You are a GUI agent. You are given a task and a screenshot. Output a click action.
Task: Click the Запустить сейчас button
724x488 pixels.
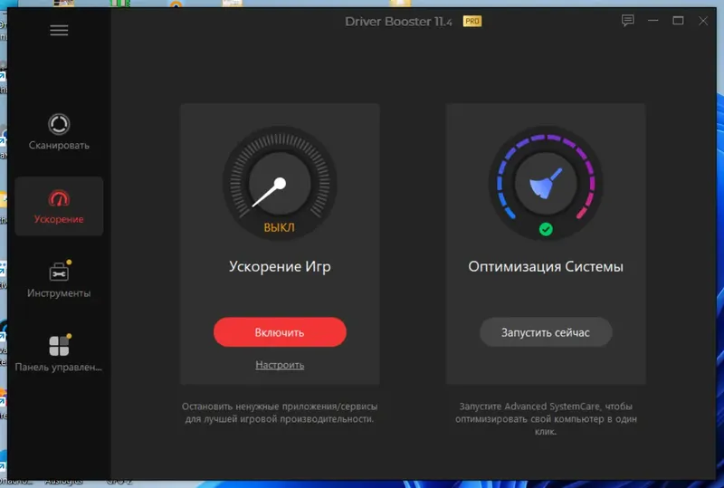(x=546, y=332)
